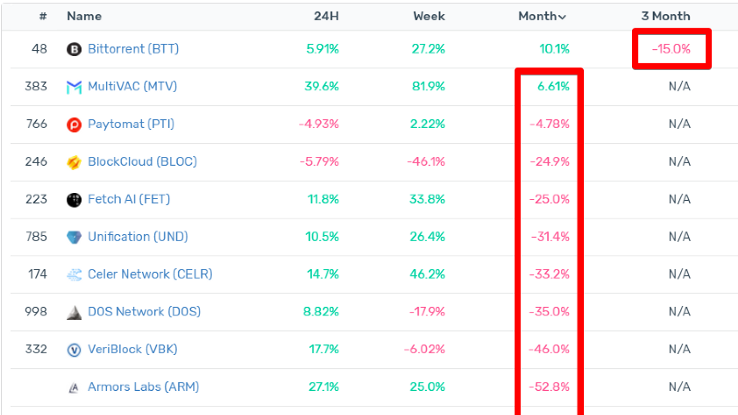
Task: Click the Armors Labs coin logo icon
Action: 74,387
